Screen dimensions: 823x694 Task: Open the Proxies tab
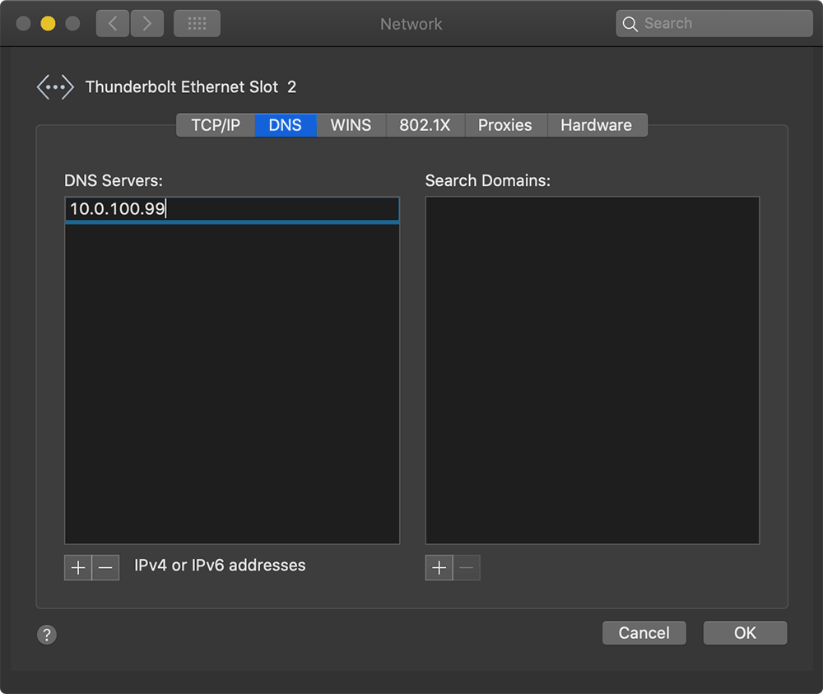[x=505, y=125]
